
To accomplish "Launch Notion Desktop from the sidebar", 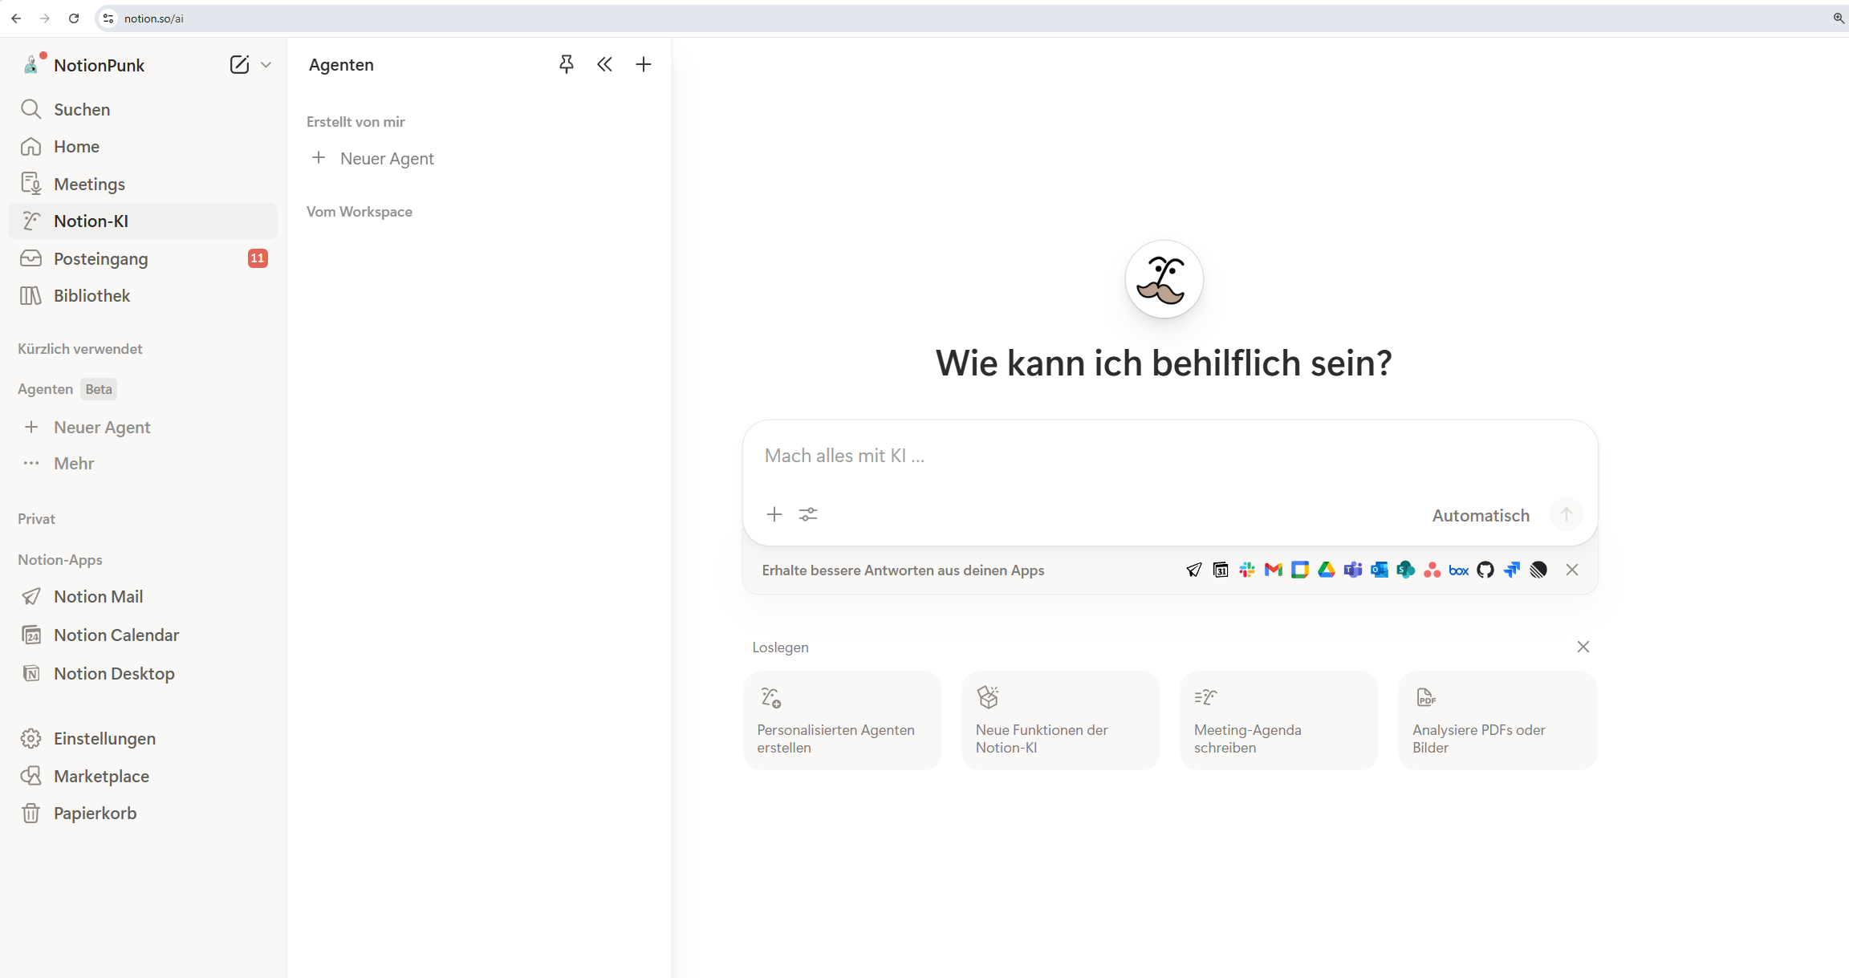I will coord(113,673).
